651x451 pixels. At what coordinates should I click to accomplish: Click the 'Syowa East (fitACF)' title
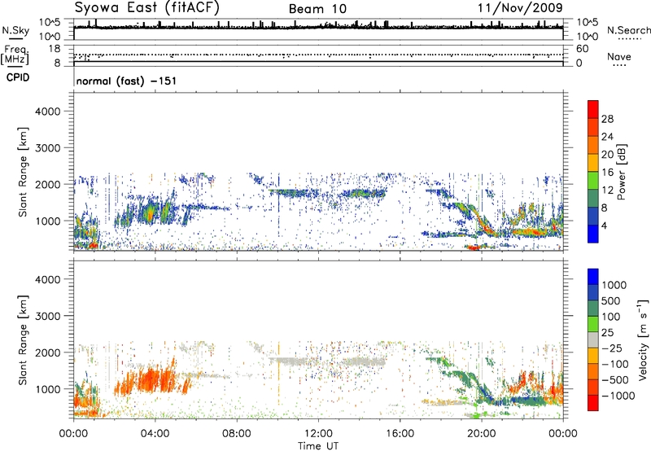coord(146,7)
